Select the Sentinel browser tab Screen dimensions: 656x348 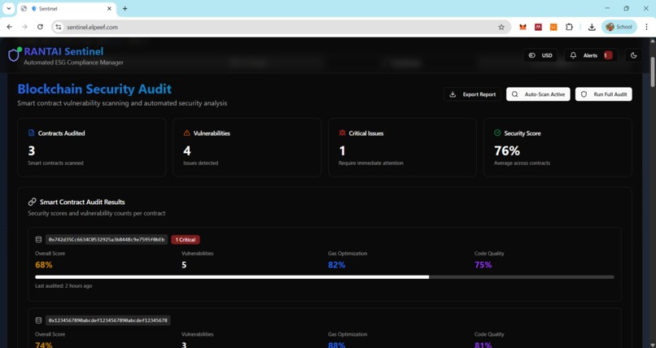coord(67,9)
